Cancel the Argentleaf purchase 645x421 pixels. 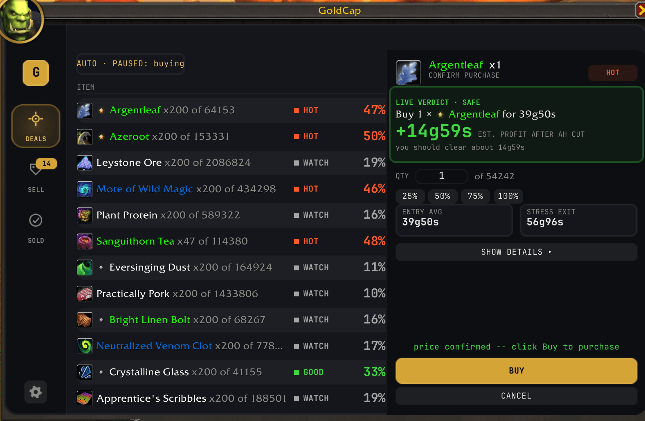coord(516,396)
